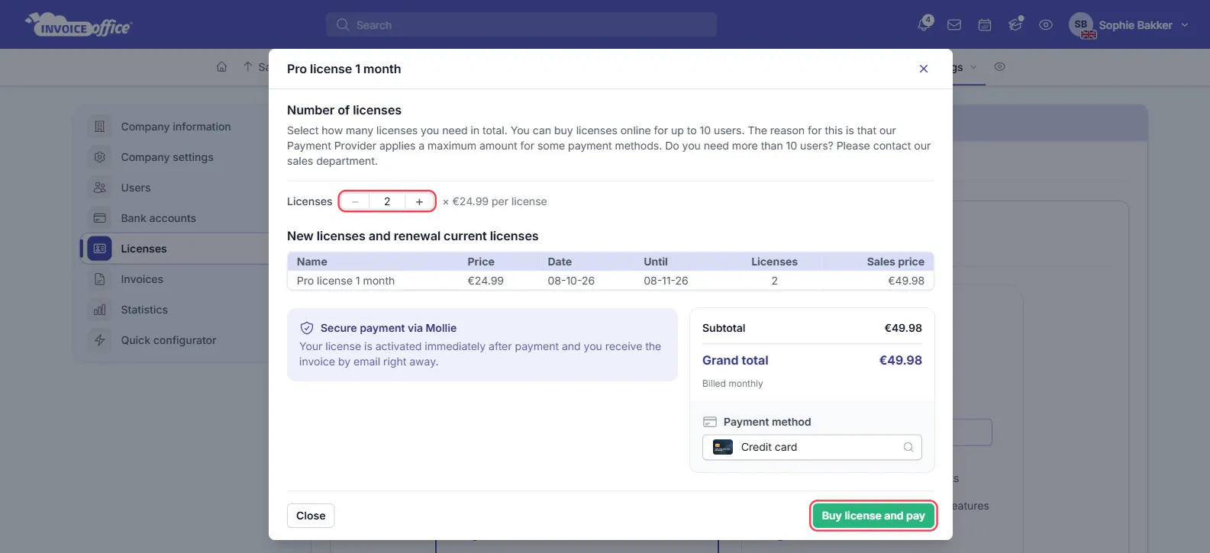The height and width of the screenshot is (553, 1210).
Task: Decrease the number of licenses
Action: point(355,201)
